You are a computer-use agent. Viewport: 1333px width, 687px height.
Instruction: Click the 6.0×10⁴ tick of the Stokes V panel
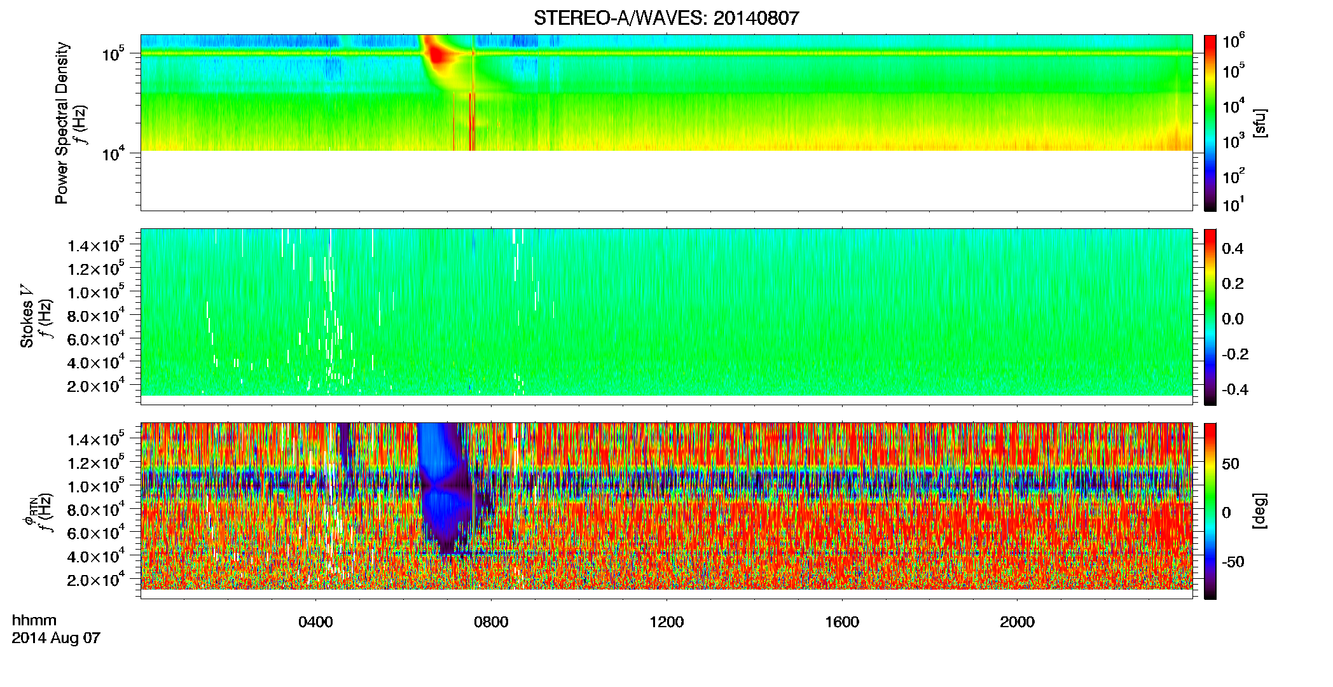pyautogui.click(x=96, y=340)
